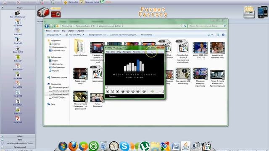Click 'Новая папка' in Explorer toolbar
The image size is (269, 151).
pyautogui.click(x=147, y=35)
